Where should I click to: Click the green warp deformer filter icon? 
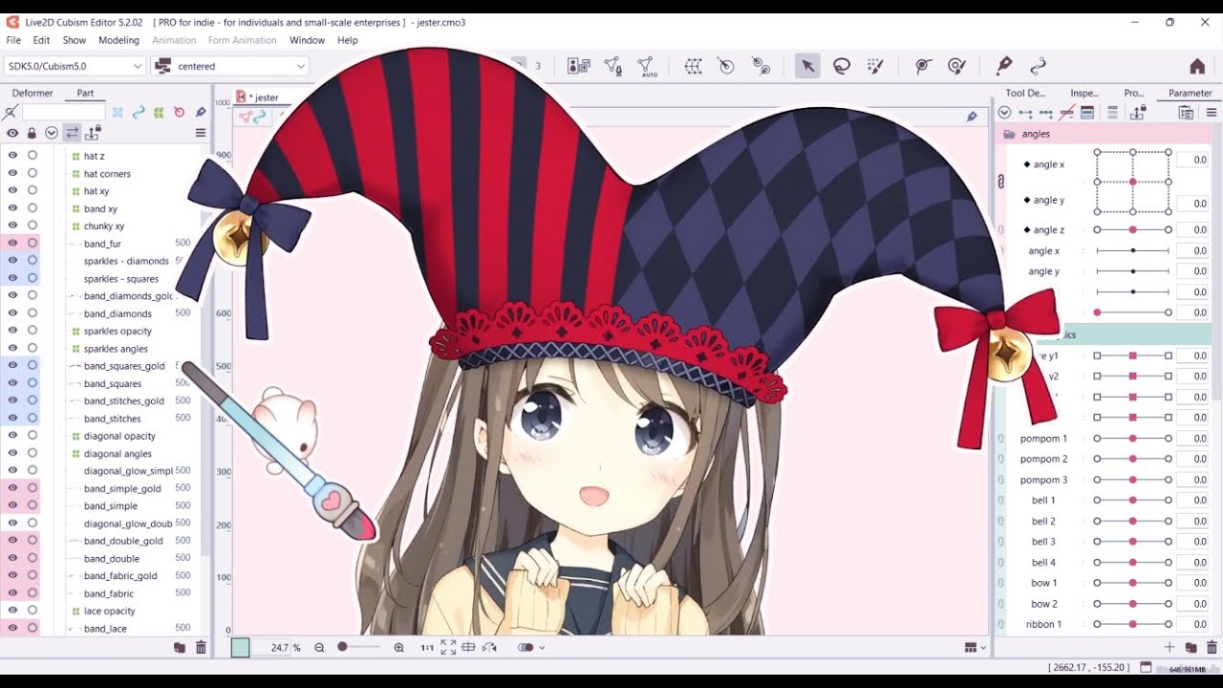159,113
